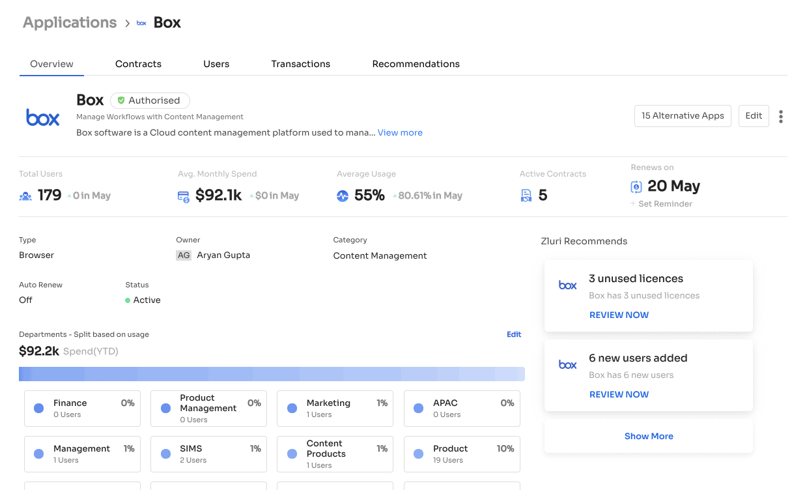The width and height of the screenshot is (807, 490).
Task: Click the Auto Renew Off value
Action: click(25, 300)
